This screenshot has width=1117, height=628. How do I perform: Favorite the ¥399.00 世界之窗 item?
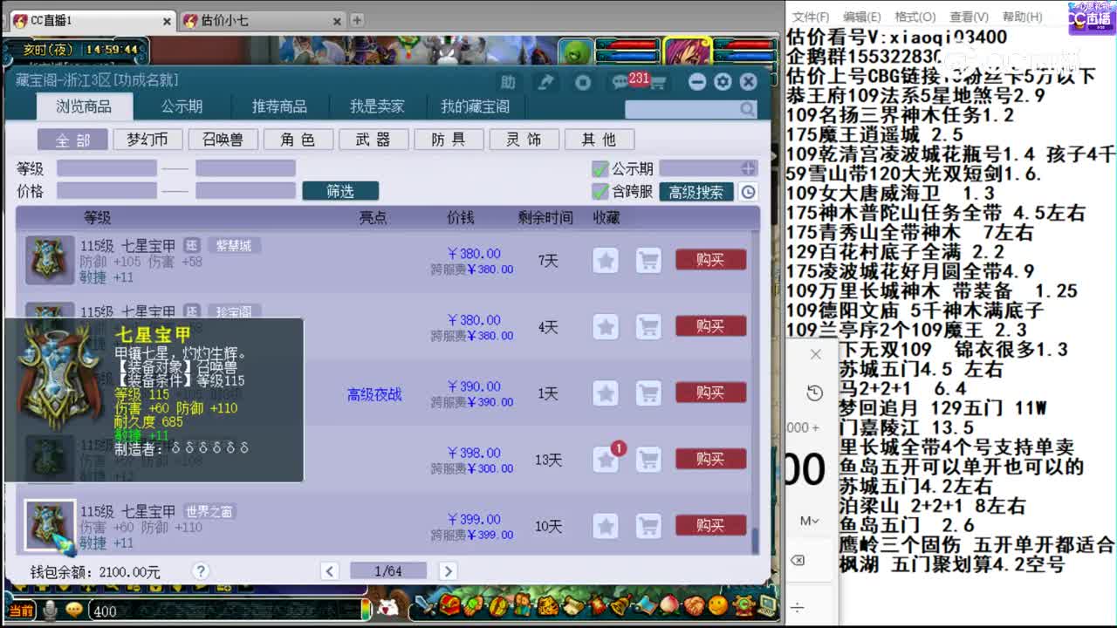point(606,526)
